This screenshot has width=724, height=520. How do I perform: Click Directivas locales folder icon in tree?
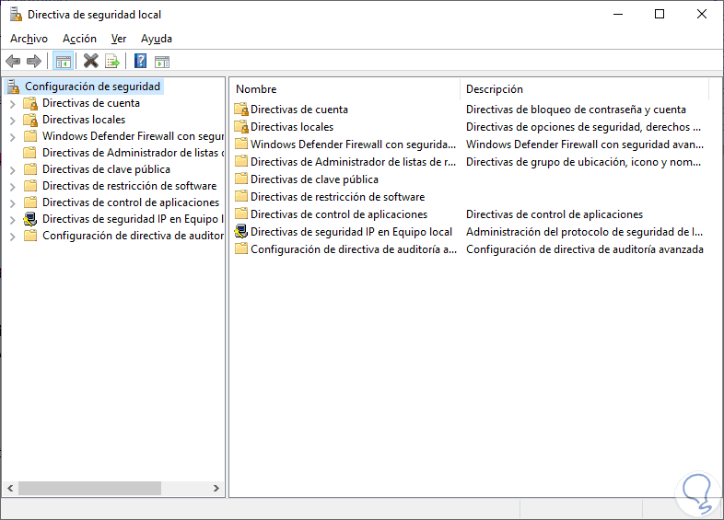click(30, 120)
